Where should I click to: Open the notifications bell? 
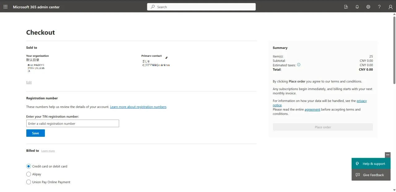(x=357, y=7)
